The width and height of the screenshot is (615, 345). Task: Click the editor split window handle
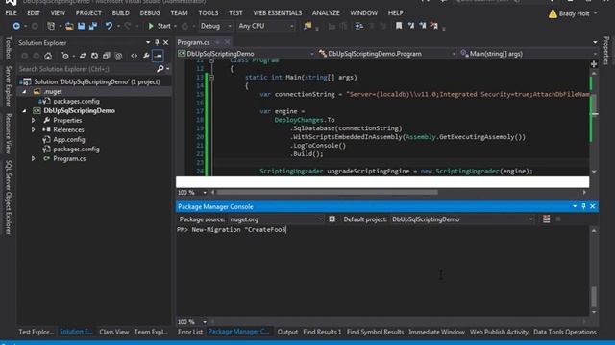point(594,64)
